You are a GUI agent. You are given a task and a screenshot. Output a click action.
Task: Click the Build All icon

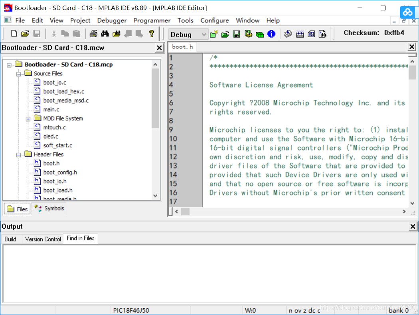[x=300, y=34]
